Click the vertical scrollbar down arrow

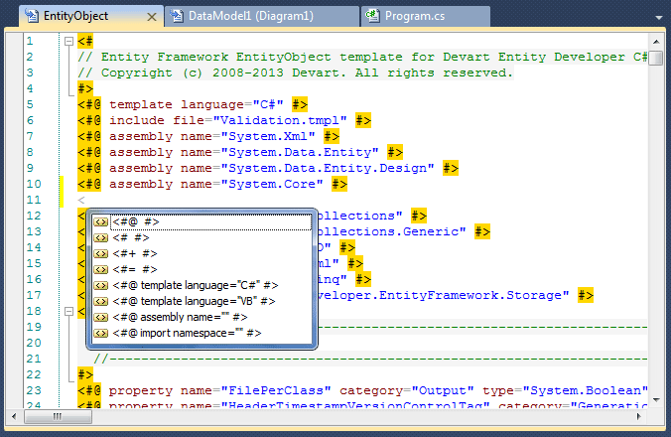tap(655, 400)
